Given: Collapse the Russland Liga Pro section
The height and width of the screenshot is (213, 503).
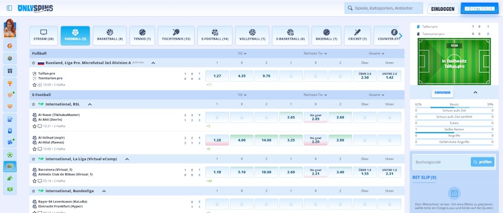Looking at the screenshot, I should point(153,63).
